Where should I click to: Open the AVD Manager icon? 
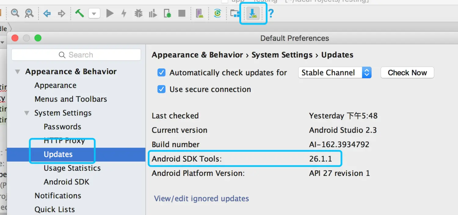pyautogui.click(x=199, y=13)
